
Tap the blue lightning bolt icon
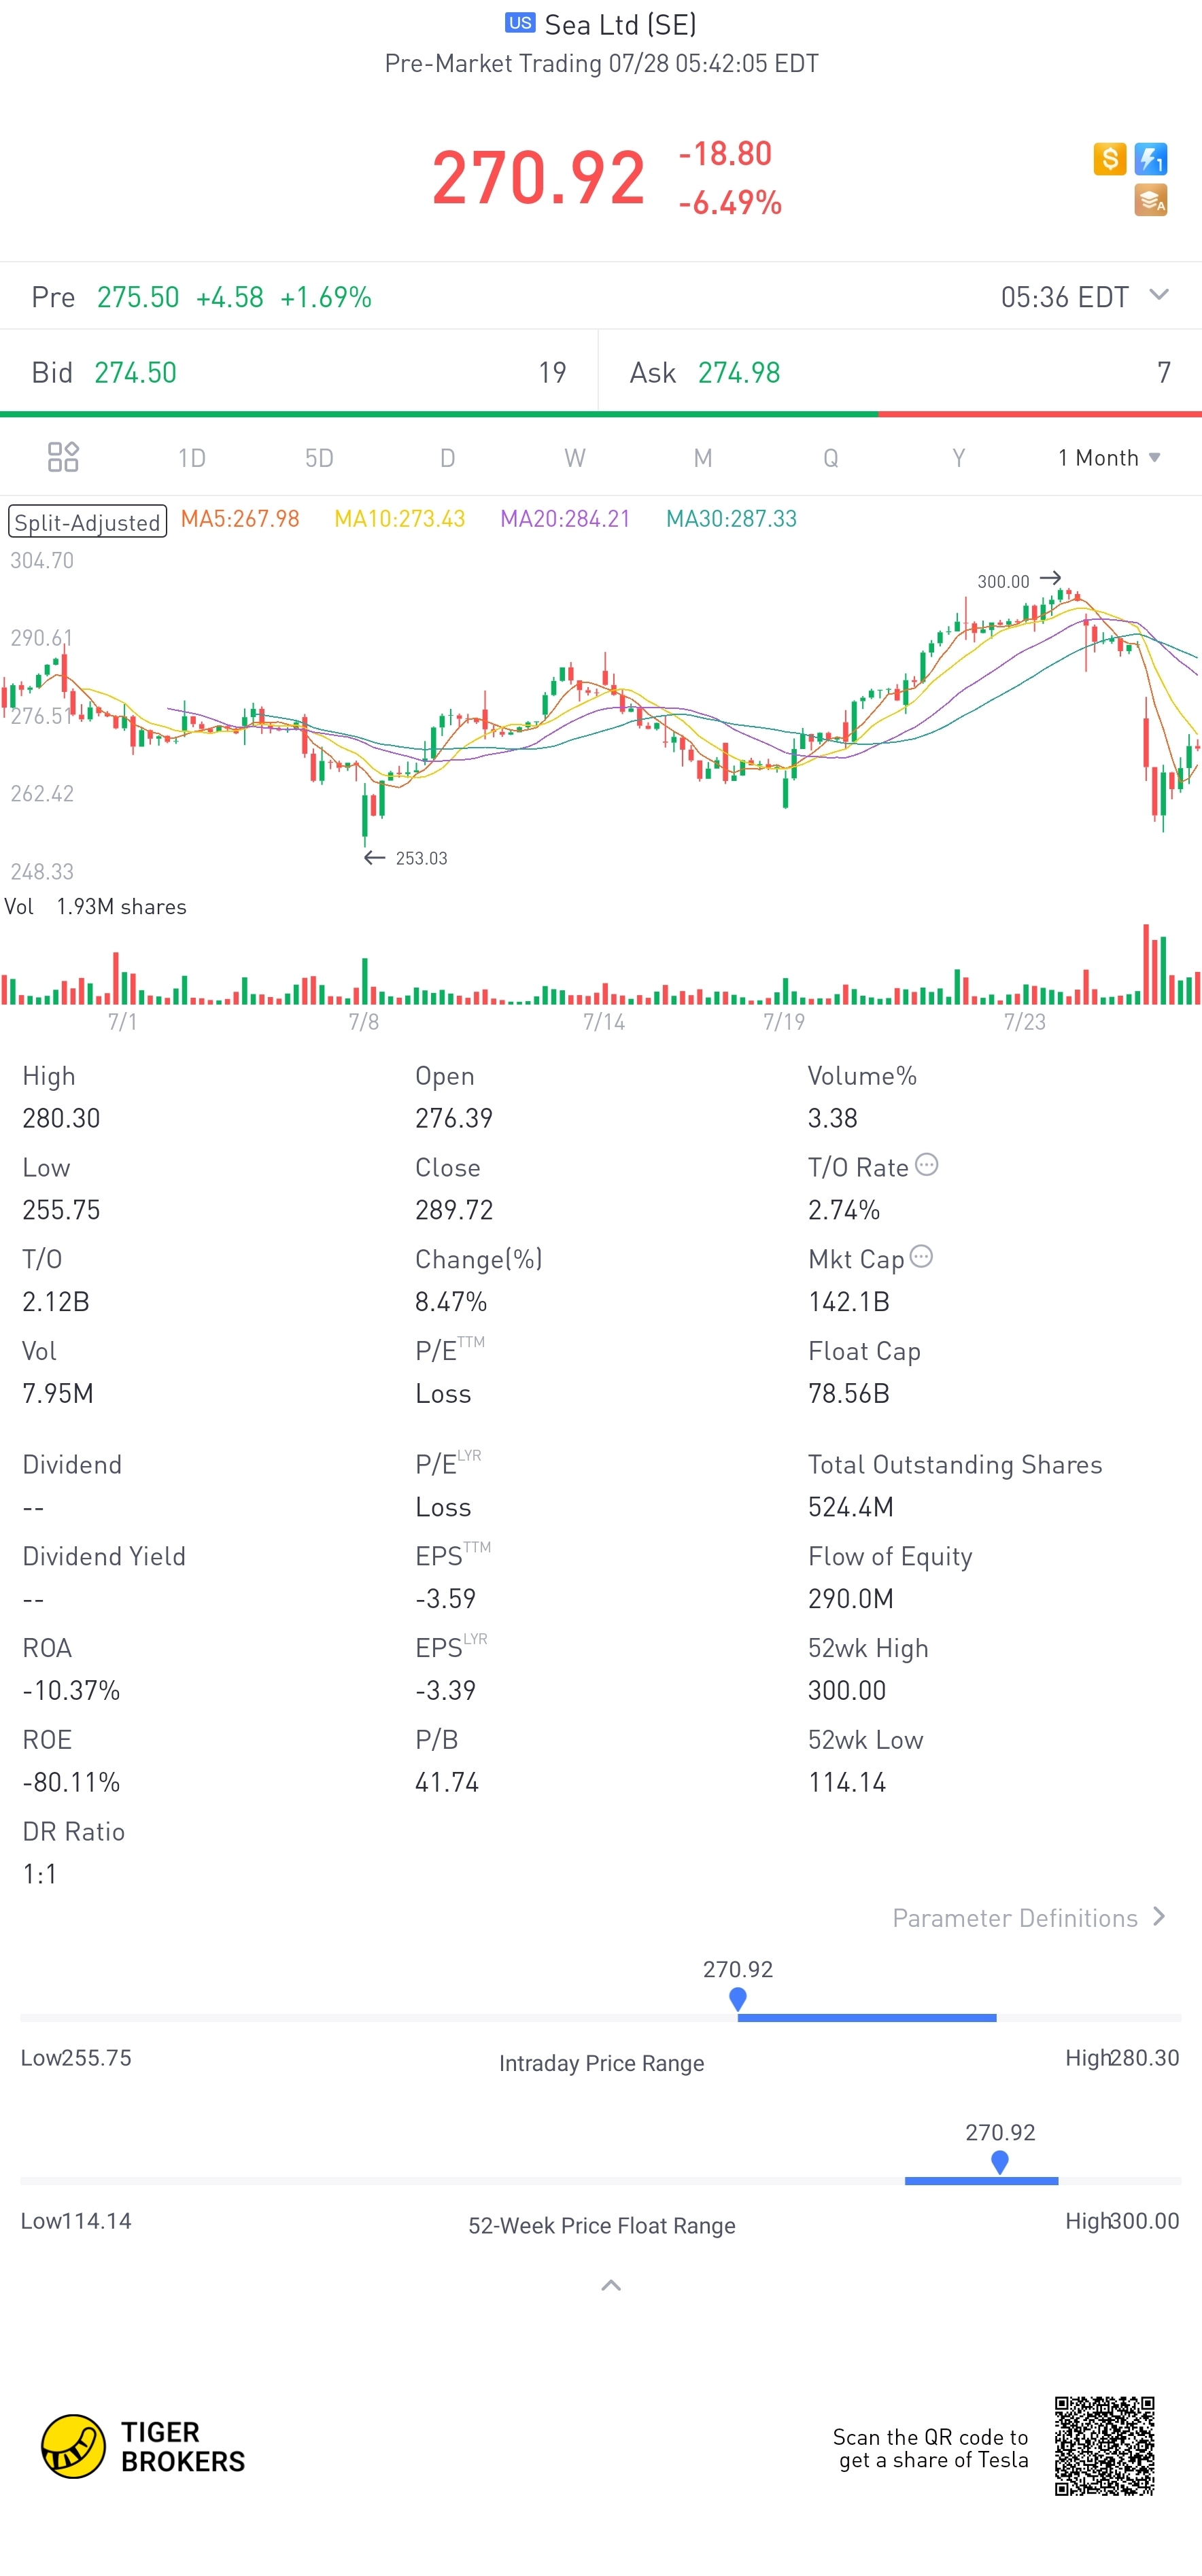(x=1151, y=158)
